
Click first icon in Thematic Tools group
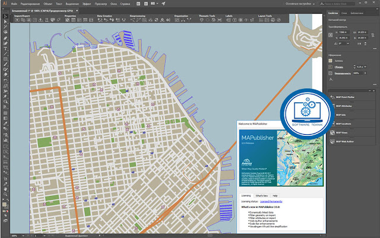click(202, 20)
